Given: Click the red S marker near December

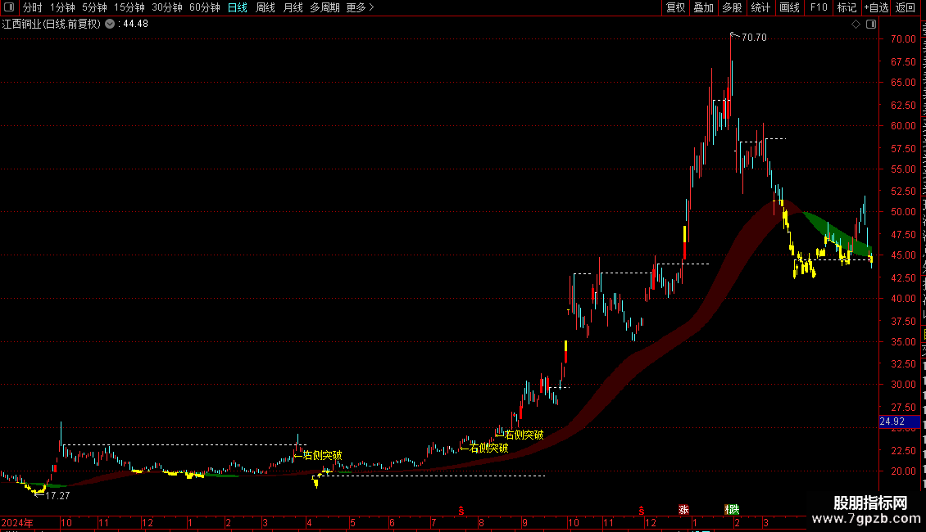Looking at the screenshot, I should [x=642, y=510].
